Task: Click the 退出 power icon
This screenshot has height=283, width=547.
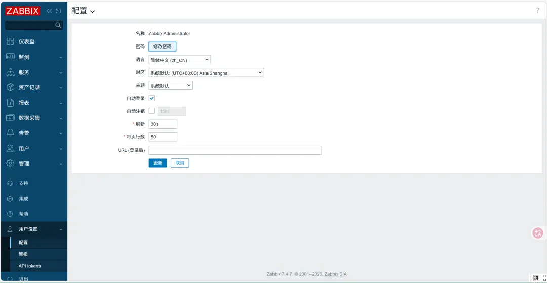Action: [10, 279]
